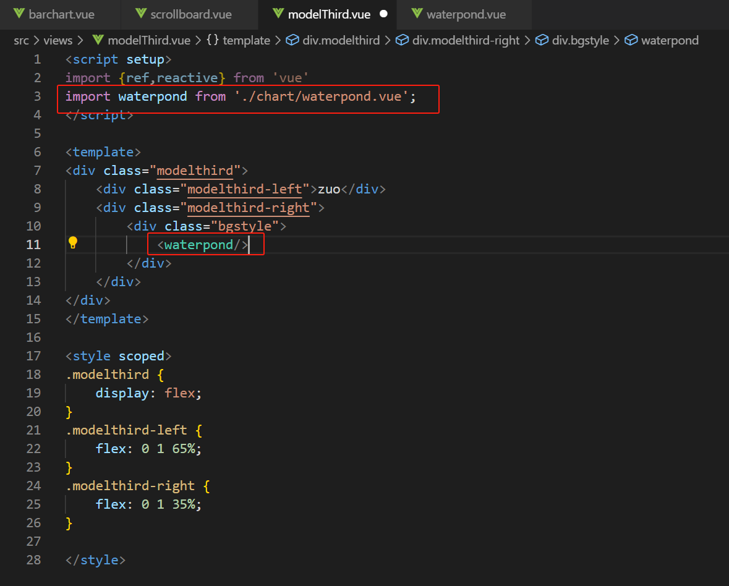Click line number 11 in gutter
The width and height of the screenshot is (729, 586).
pyautogui.click(x=33, y=245)
